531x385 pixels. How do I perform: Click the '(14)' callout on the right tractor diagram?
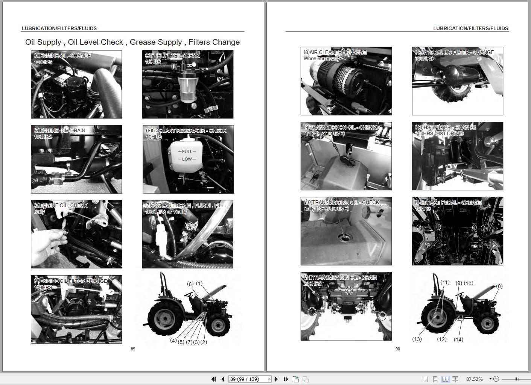coord(458,340)
